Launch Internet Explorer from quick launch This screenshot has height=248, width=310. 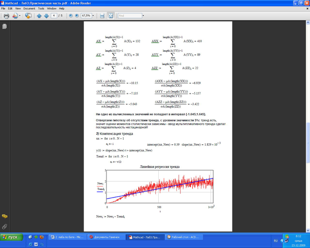[30, 244]
